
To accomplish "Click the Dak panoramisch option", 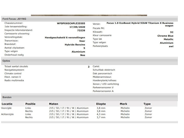I will click(x=102, y=73).
